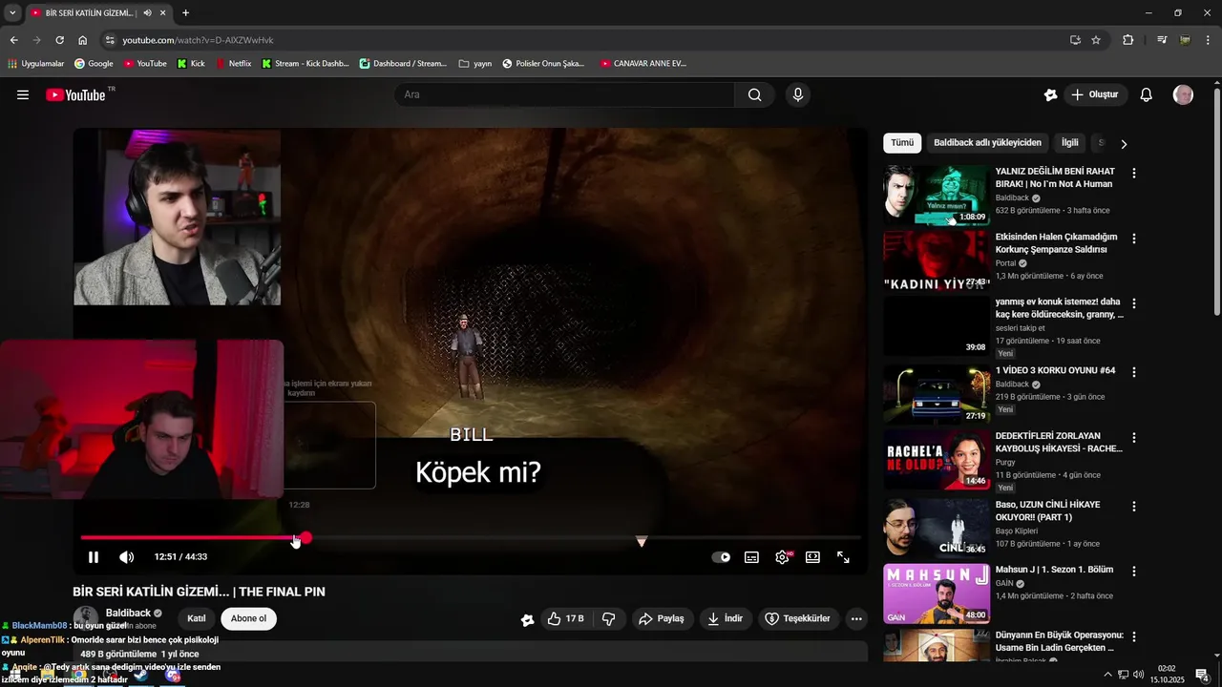Select the Tümü filter chip
Image resolution: width=1222 pixels, height=687 pixels.
pyautogui.click(x=902, y=143)
